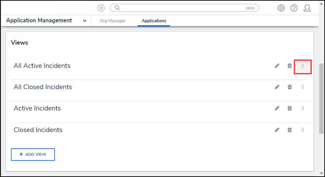325x177 pixels.
Task: Delete the All Active Incidents view
Action: click(290, 66)
